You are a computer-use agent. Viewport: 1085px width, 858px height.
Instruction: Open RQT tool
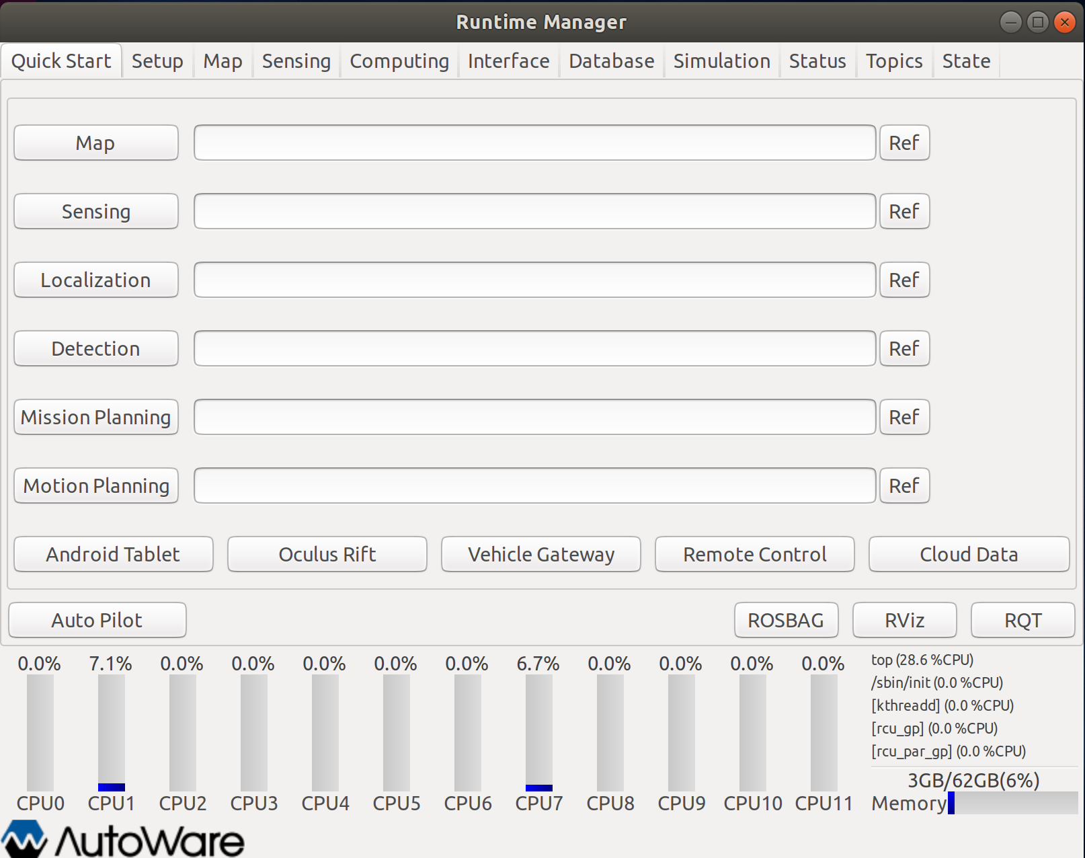(1022, 620)
